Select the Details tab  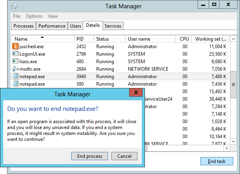(x=93, y=25)
